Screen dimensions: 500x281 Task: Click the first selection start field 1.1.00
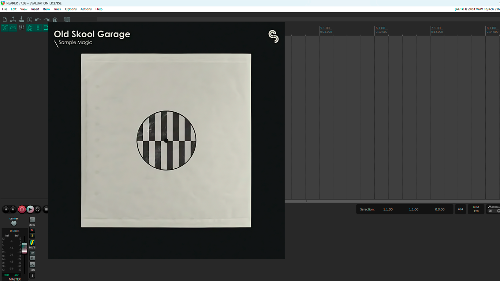(x=388, y=209)
